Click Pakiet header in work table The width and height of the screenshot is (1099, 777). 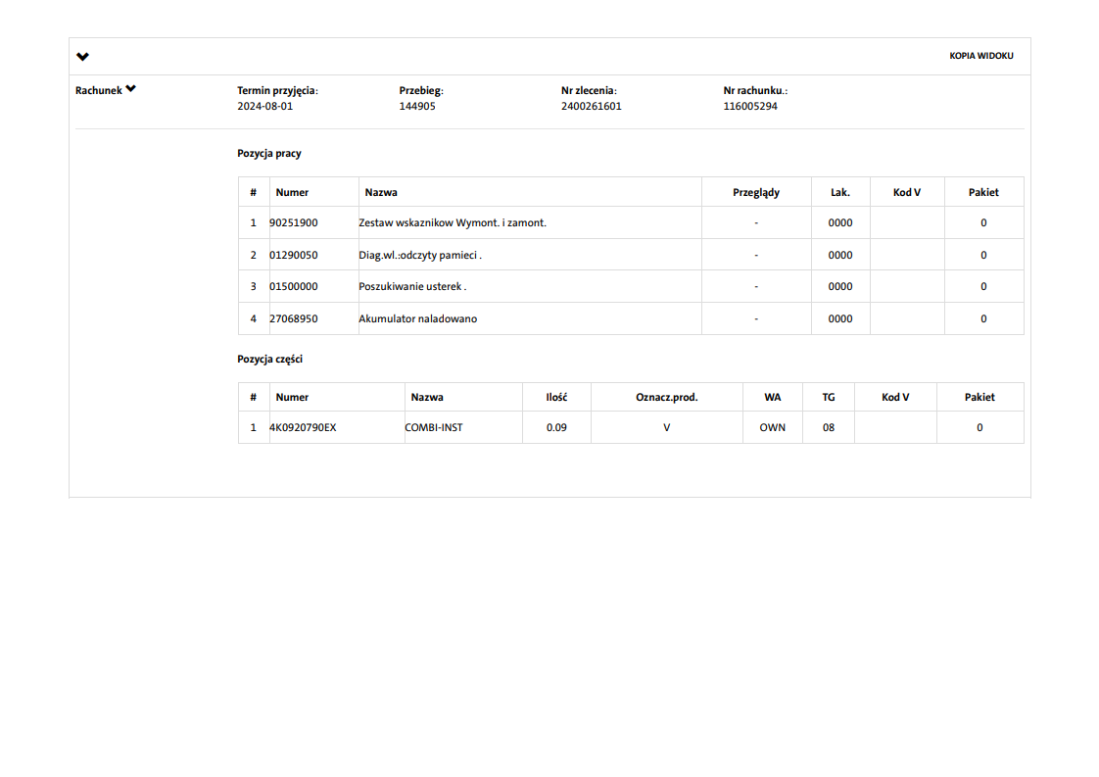tap(983, 193)
